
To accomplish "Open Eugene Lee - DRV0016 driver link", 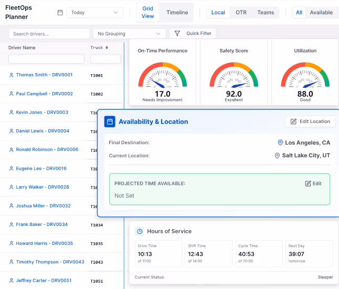I will tap(41, 169).
